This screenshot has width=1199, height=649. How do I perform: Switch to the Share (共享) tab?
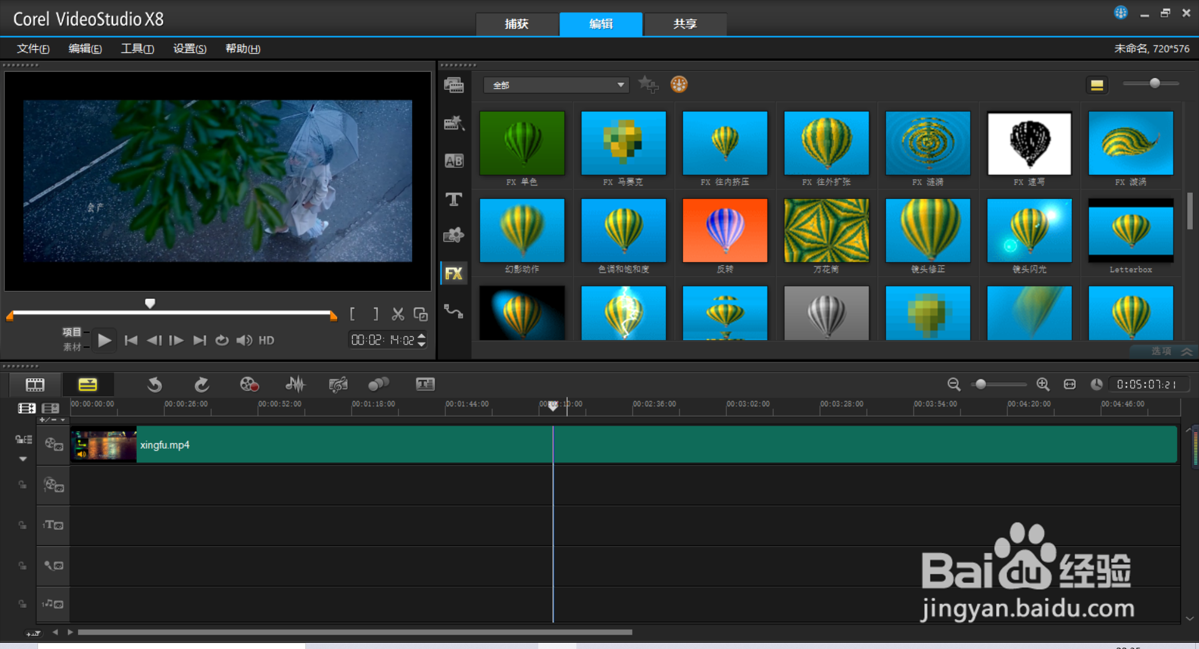(685, 24)
